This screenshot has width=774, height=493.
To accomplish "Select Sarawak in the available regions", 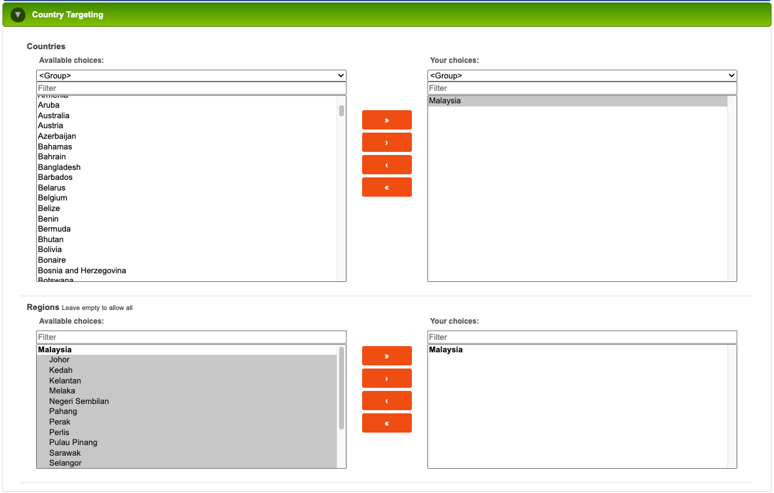I will click(x=65, y=453).
